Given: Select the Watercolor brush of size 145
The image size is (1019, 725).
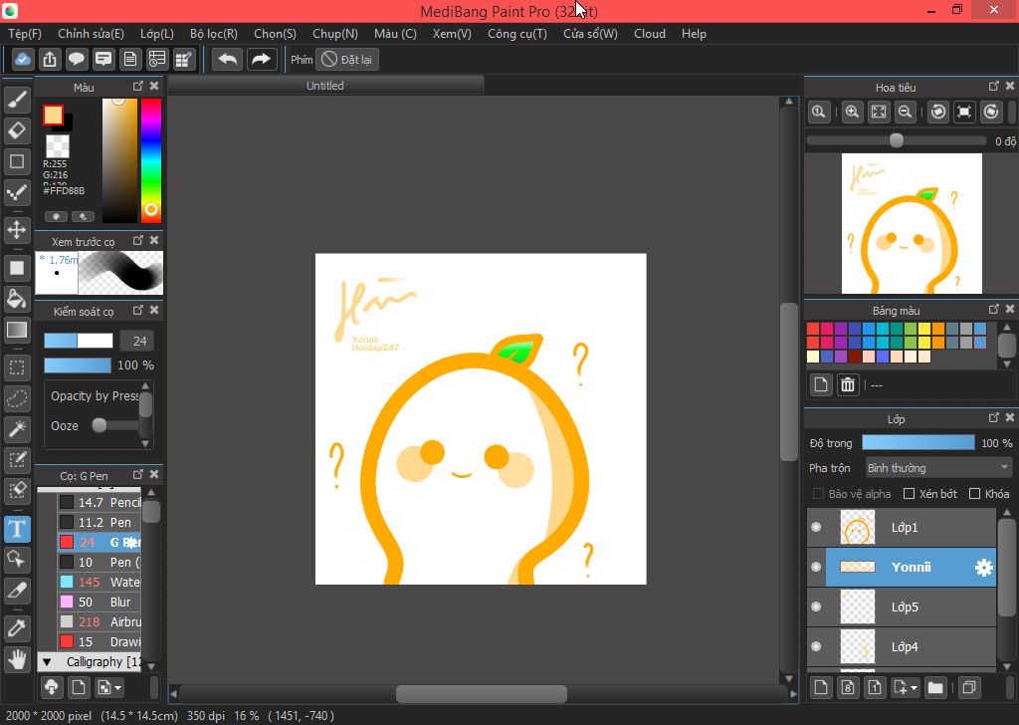Looking at the screenshot, I should click(x=99, y=582).
